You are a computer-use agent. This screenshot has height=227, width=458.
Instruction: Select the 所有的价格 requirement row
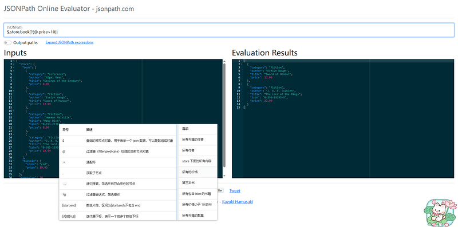coord(197,172)
